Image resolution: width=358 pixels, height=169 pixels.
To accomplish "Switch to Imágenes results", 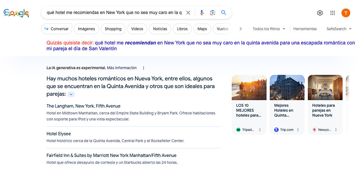I will 86,29.
